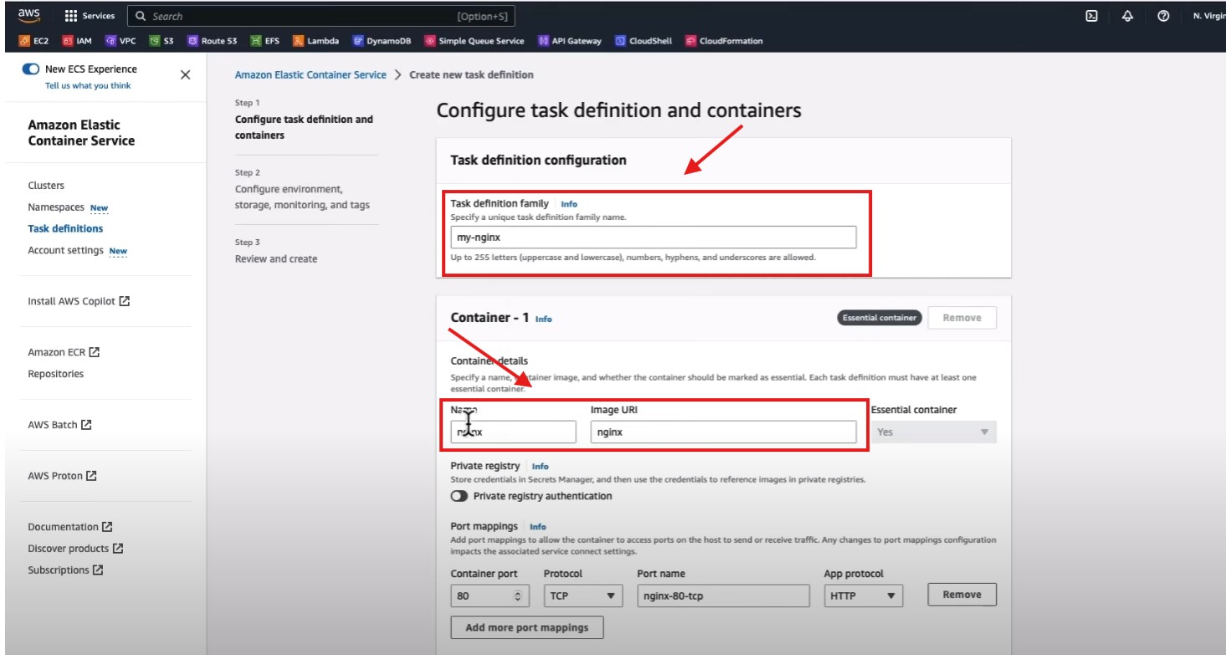This screenshot has height=655, width=1226.
Task: Open the Essential container dropdown
Action: coord(933,432)
